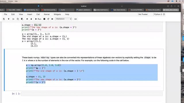
Task: Click output line 'a = array([1., 2., 3.])'
Action: click(36, 34)
